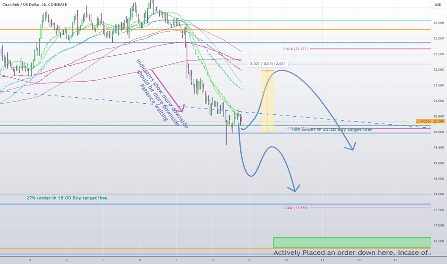Click date 8 on the time axis
This screenshot has width=447, height=264.
pyautogui.click(x=212, y=260)
